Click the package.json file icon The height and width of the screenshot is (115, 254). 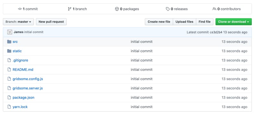pos(10,98)
